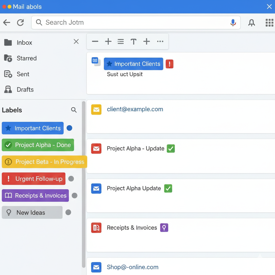Click the blue dot beside Important Clients label
275x275 pixels.
[x=69, y=128]
